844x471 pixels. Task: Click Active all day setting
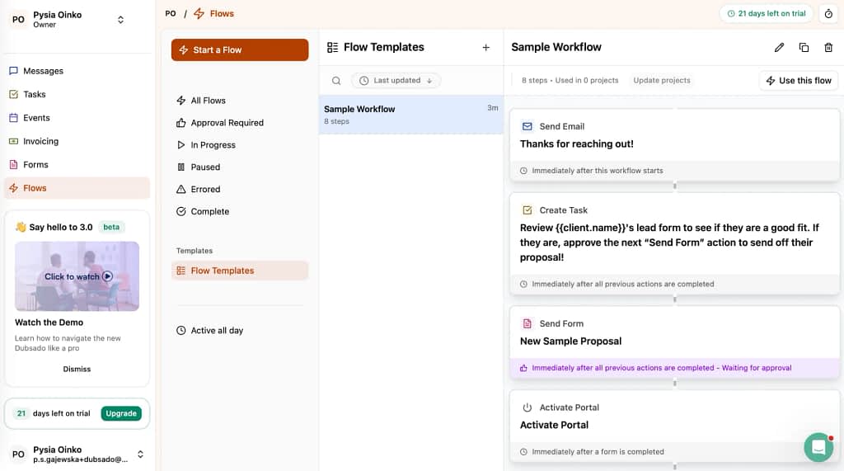(x=240, y=330)
